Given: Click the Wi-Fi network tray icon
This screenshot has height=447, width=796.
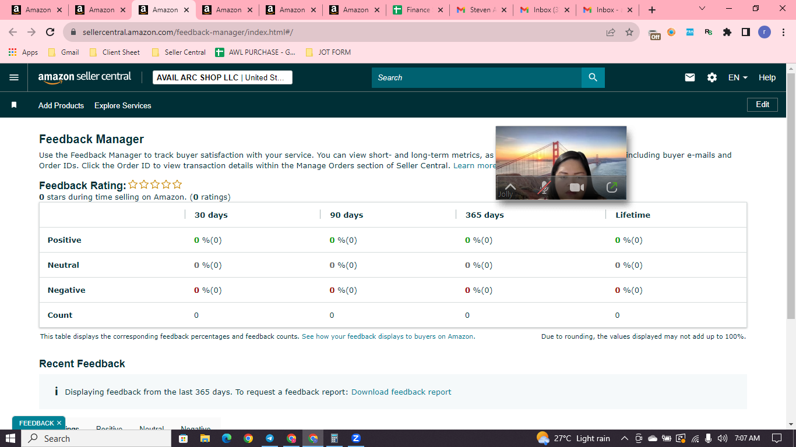Looking at the screenshot, I should pos(695,438).
